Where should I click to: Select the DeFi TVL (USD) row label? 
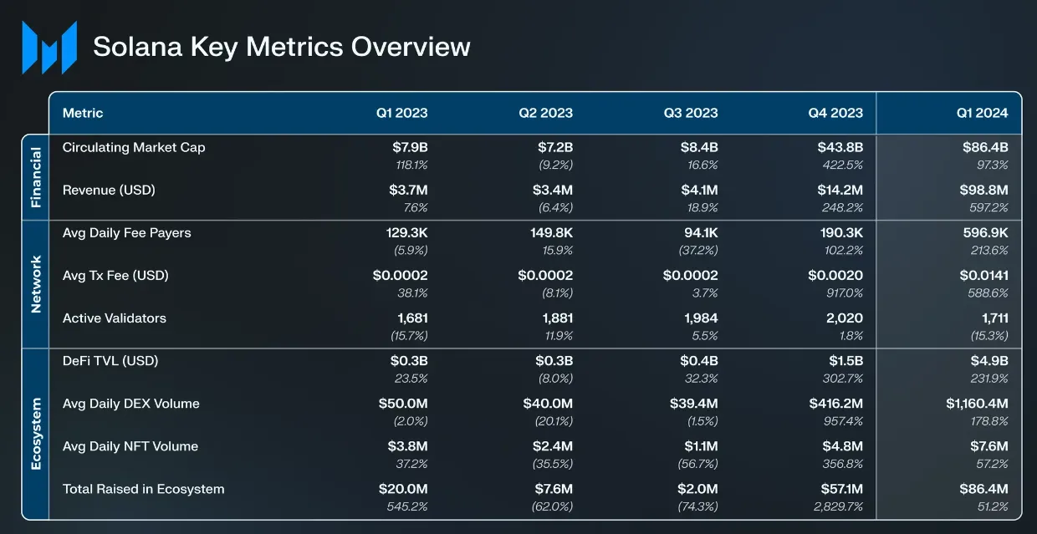click(110, 360)
